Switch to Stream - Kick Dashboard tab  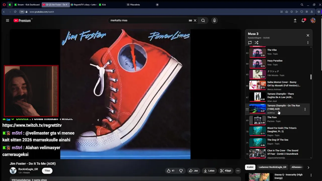[x=27, y=5]
